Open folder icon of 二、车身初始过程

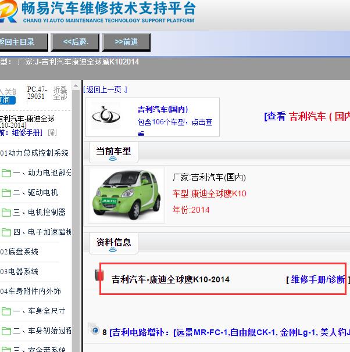6,331
